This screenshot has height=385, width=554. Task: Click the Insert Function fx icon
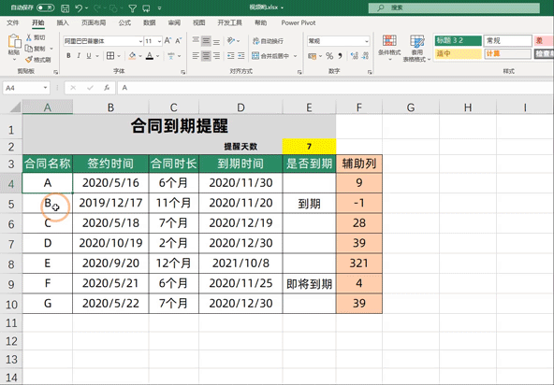point(107,88)
